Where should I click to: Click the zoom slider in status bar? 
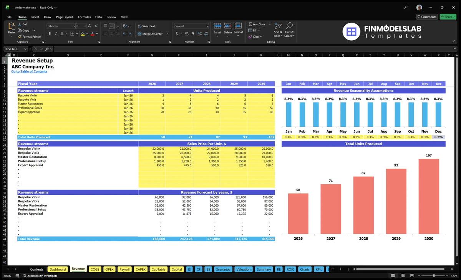(434, 276)
